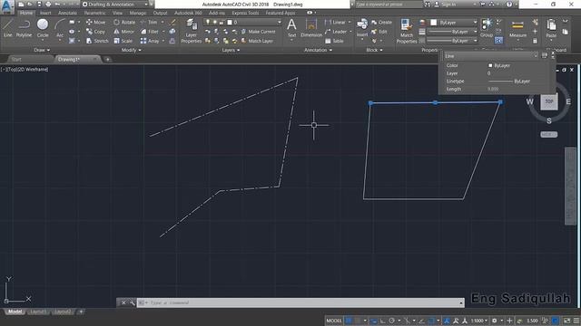Image resolution: width=581 pixels, height=326 pixels.
Task: Switch to the Start file tab
Action: [16, 59]
